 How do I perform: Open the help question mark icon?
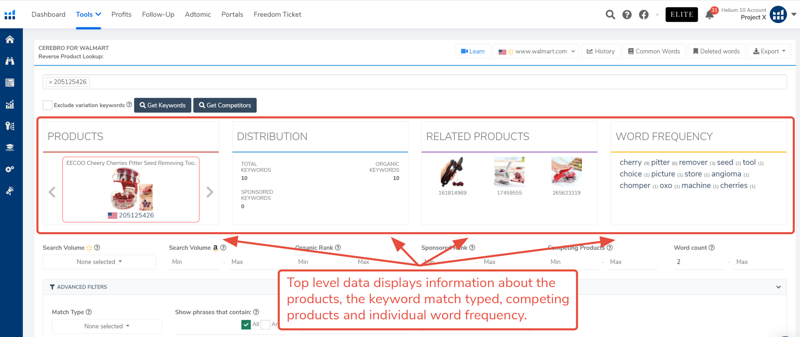point(627,14)
